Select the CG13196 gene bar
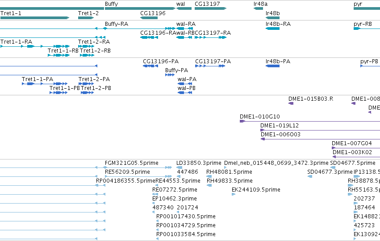 click(149, 18)
